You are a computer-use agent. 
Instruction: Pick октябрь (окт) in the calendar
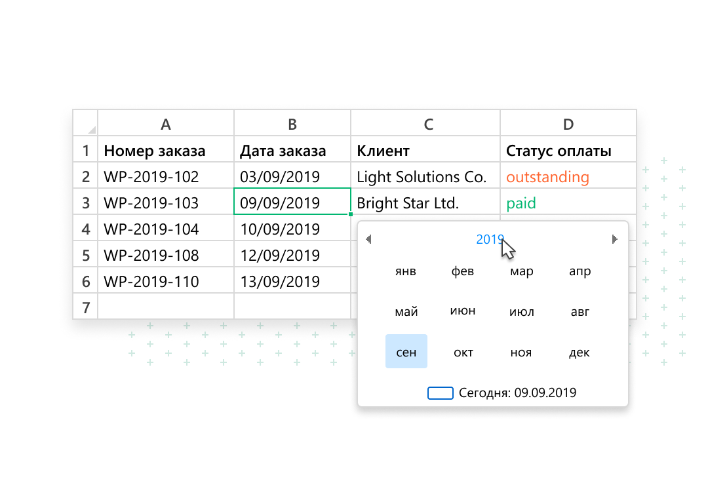463,352
